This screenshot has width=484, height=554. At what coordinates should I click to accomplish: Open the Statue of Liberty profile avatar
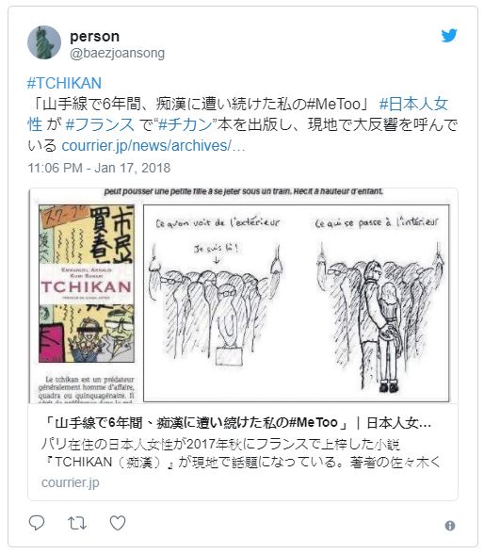[x=44, y=42]
